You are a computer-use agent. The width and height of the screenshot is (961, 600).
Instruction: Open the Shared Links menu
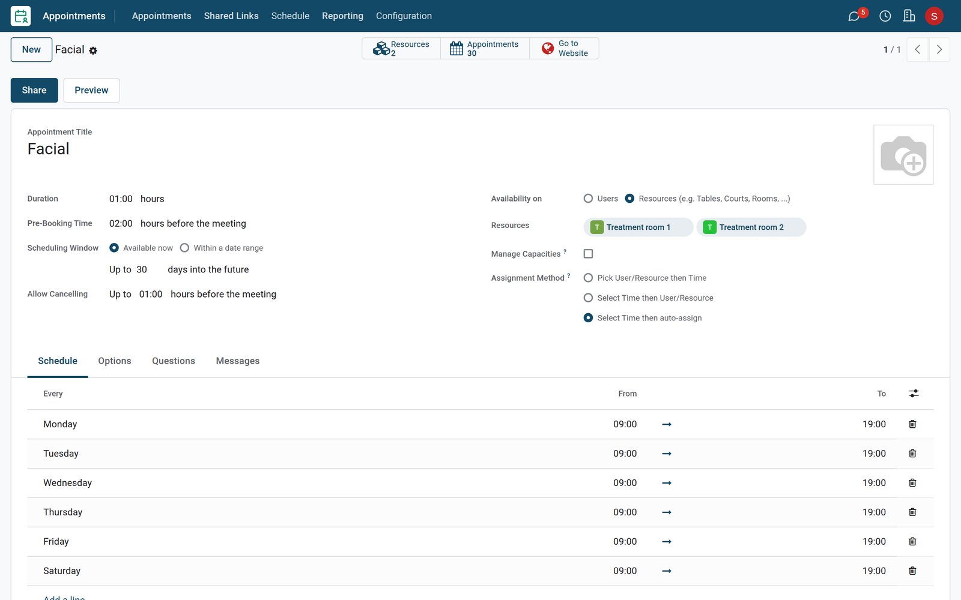[231, 16]
